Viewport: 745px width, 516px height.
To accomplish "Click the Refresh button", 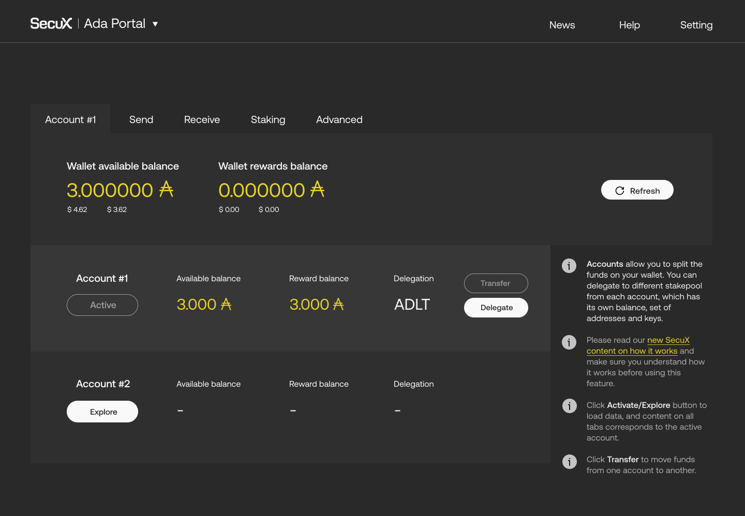I will (637, 190).
